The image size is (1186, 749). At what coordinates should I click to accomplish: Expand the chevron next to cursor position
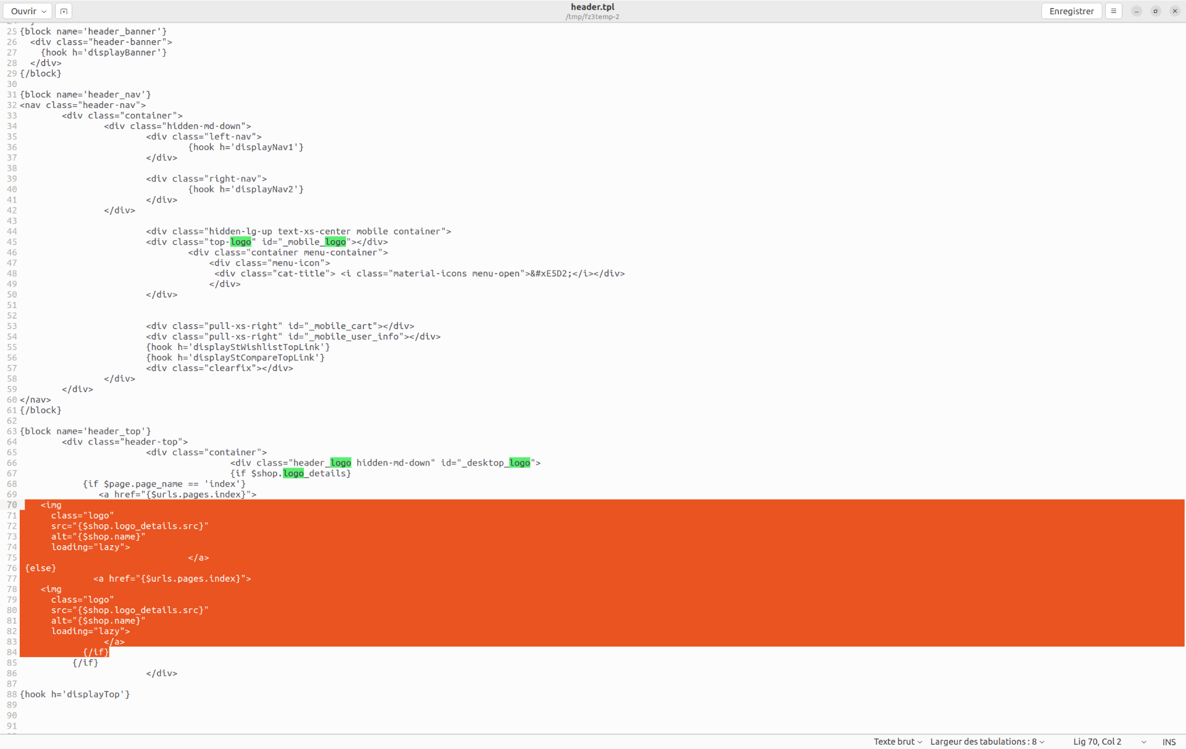pyautogui.click(x=1144, y=742)
